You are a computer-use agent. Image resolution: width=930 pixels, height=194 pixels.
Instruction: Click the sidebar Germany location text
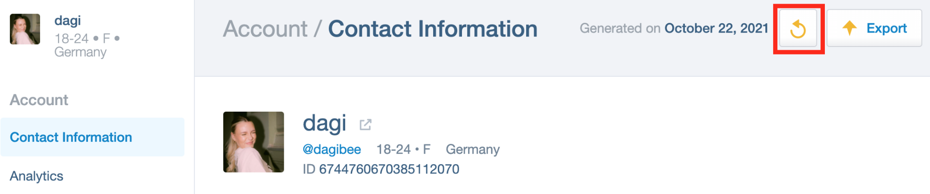[x=80, y=52]
